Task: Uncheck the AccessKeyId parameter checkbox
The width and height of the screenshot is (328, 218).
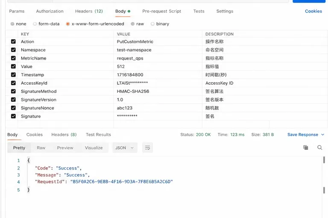Action: pos(13,83)
